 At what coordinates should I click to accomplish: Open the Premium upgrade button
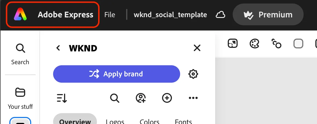pyautogui.click(x=268, y=14)
